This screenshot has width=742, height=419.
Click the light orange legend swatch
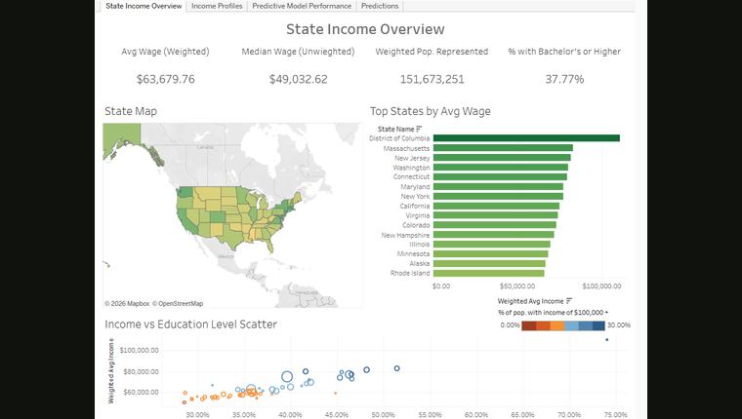click(x=556, y=325)
